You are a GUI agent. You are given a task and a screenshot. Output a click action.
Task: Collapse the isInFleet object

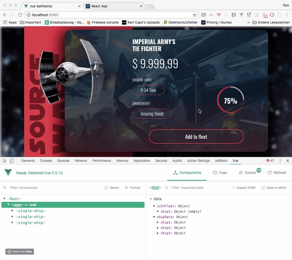pyautogui.click(x=154, y=206)
